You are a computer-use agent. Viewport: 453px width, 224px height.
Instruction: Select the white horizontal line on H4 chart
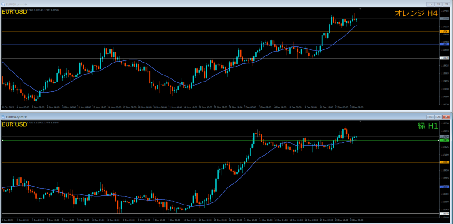point(177,58)
